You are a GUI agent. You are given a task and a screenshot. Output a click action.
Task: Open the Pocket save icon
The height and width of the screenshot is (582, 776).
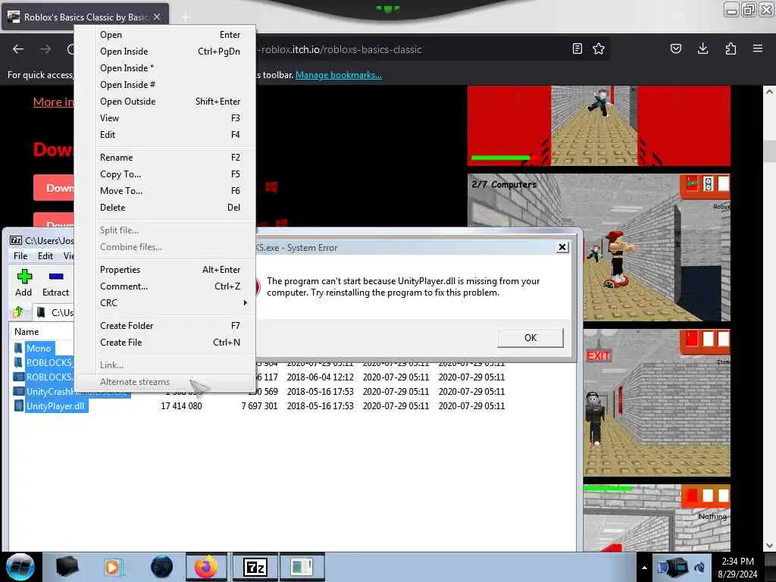(x=676, y=48)
